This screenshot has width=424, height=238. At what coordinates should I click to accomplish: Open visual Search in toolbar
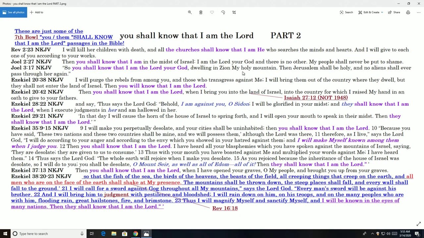point(346,12)
